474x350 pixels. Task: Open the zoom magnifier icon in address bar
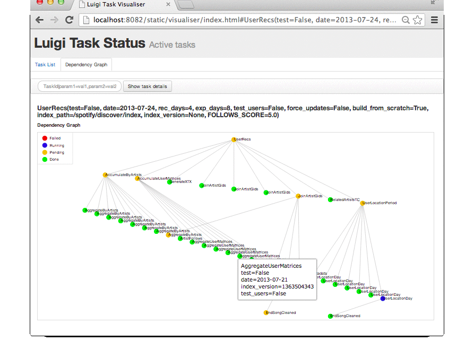coord(406,20)
